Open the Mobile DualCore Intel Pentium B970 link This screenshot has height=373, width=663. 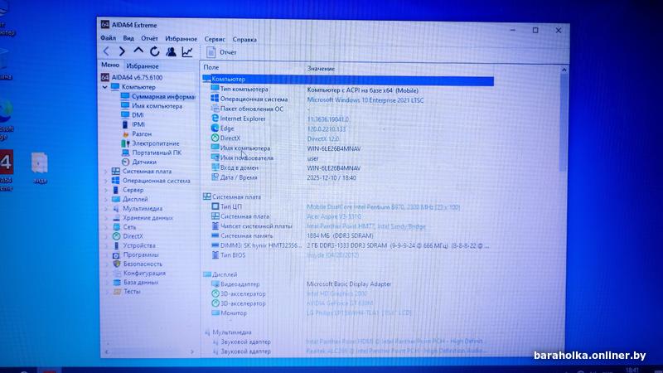point(383,207)
